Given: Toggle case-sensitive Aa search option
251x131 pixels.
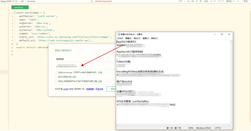Looking at the screenshot, I should pyautogui.click(x=188, y=1).
